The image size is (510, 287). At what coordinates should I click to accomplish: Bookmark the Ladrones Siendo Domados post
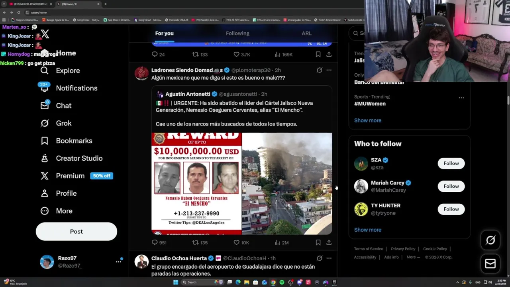(318, 242)
